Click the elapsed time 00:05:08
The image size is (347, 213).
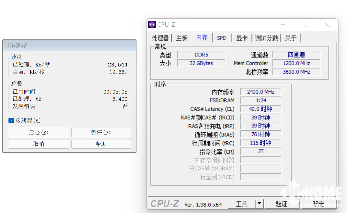[115, 92]
